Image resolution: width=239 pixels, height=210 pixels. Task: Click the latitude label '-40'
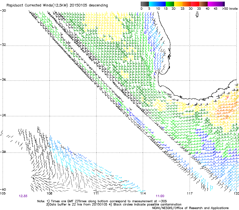[x=3, y=189]
